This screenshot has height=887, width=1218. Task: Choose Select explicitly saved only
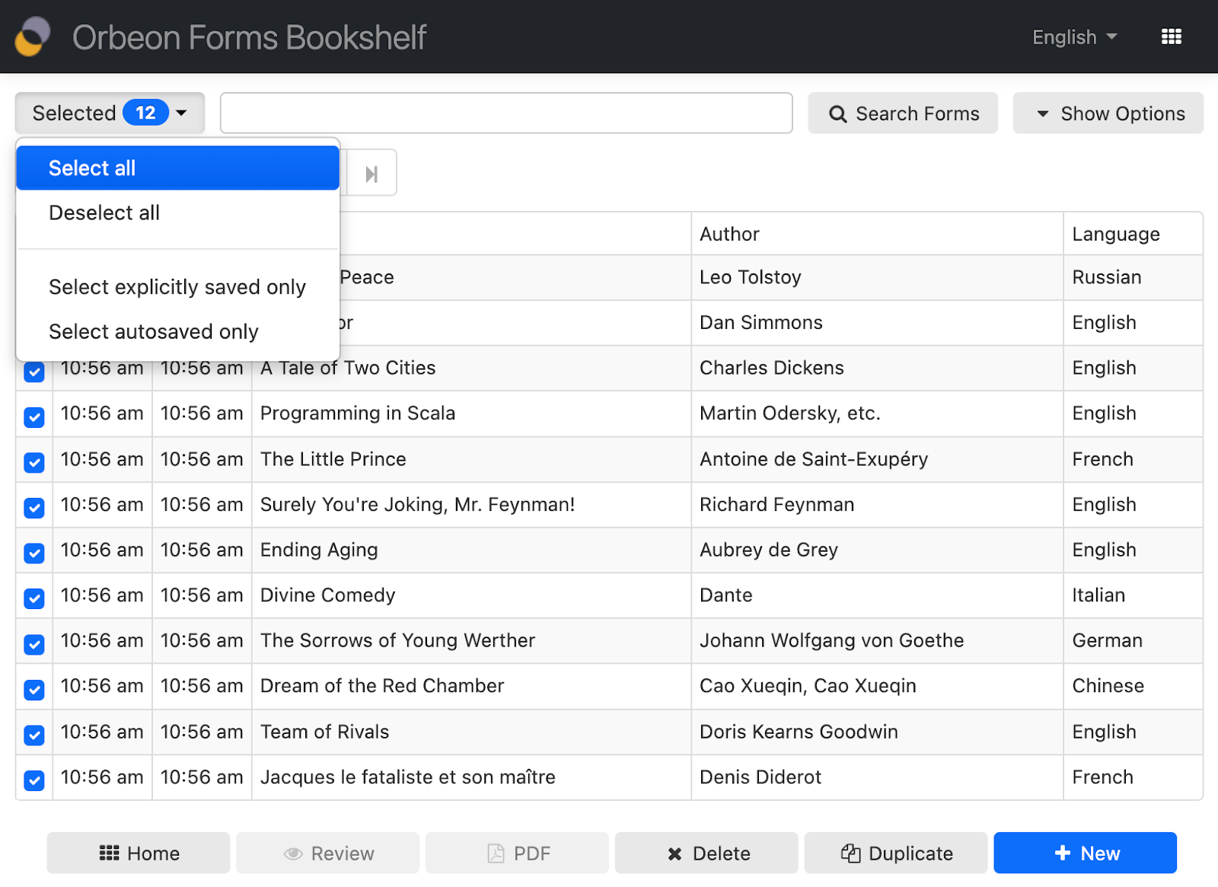point(177,287)
